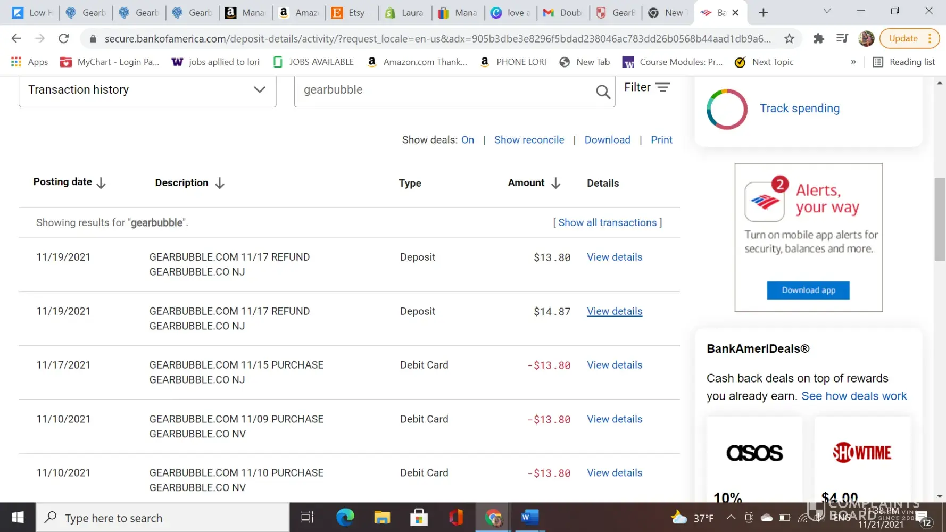
Task: Click the Download app button
Action: coord(808,290)
